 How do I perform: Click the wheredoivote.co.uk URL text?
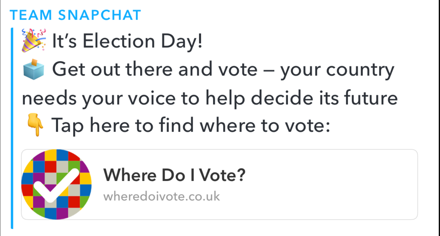coord(162,197)
